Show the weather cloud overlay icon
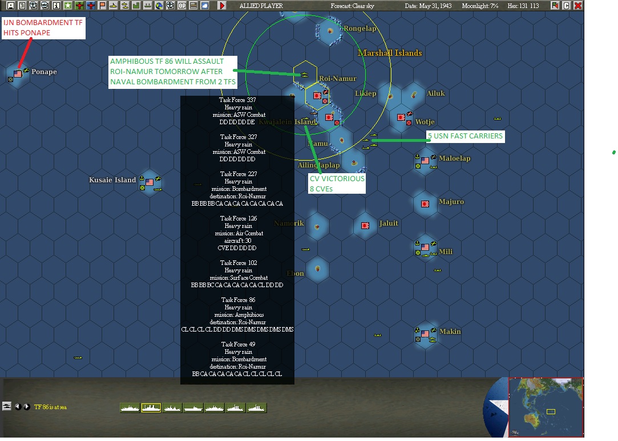 tap(205, 6)
